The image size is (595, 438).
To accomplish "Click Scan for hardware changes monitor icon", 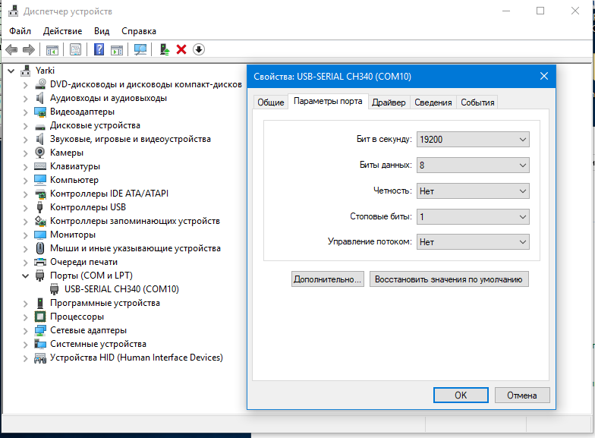I will (x=140, y=49).
